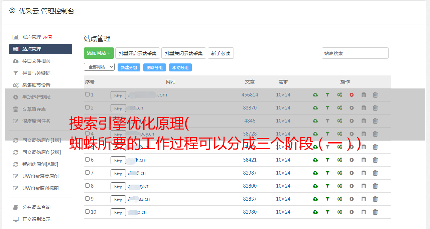Click the green filter icon in row 1
The width and height of the screenshot is (430, 229).
click(x=327, y=95)
